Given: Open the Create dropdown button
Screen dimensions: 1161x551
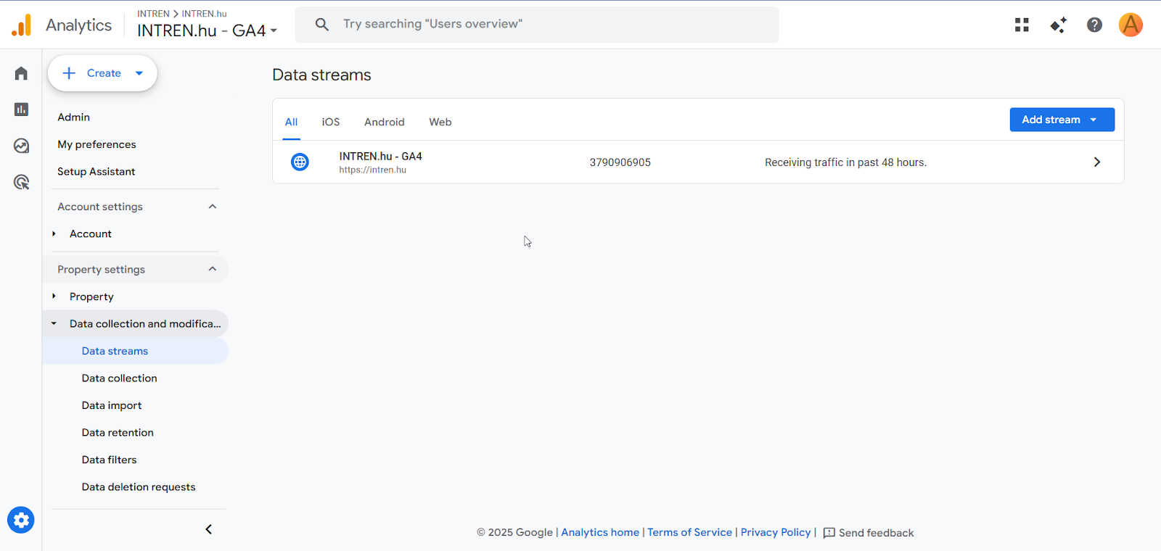Looking at the screenshot, I should (x=102, y=73).
